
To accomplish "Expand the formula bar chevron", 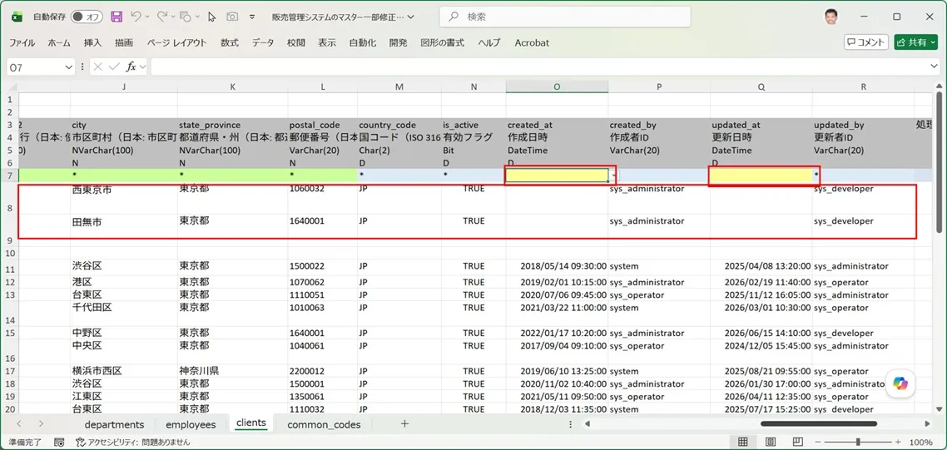I will pos(935,67).
